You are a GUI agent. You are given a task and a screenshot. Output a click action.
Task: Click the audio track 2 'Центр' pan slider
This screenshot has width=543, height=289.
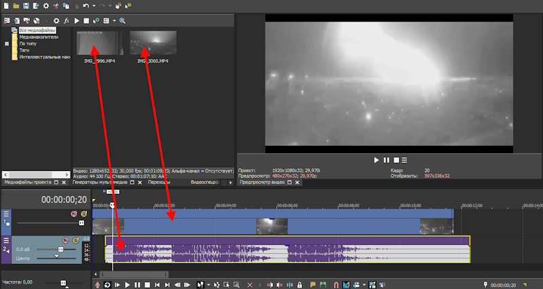tap(56, 258)
